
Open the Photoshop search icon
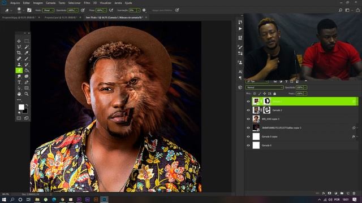click(341, 10)
